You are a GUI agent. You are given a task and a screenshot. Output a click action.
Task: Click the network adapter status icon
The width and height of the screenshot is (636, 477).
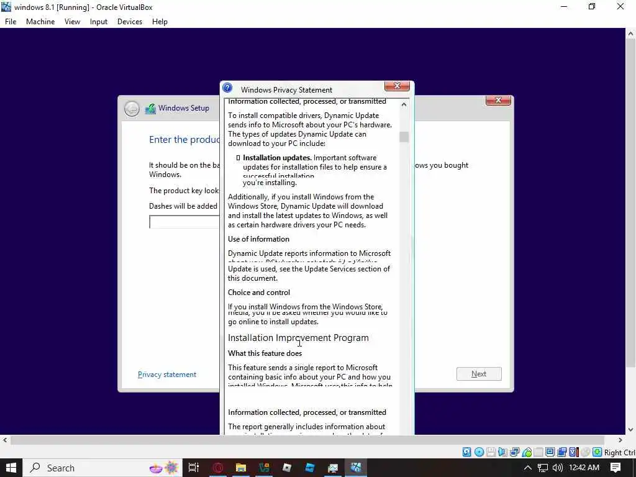(515, 452)
